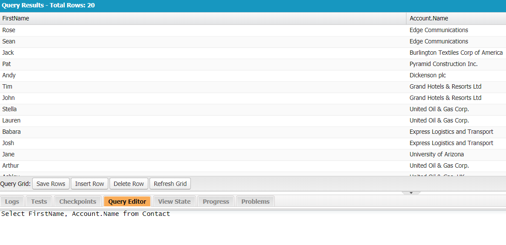Click Edge Communications in Sean's row
Image resolution: width=506 pixels, height=245 pixels.
click(x=456, y=42)
